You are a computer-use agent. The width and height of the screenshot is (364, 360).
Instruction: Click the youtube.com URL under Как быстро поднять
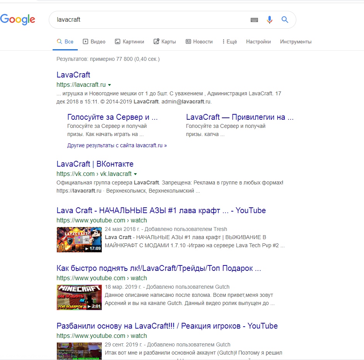pyautogui.click(x=102, y=278)
